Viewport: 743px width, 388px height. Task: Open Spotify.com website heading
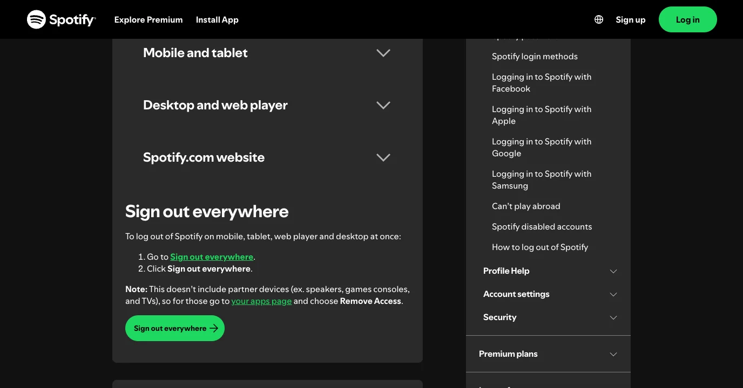(204, 157)
